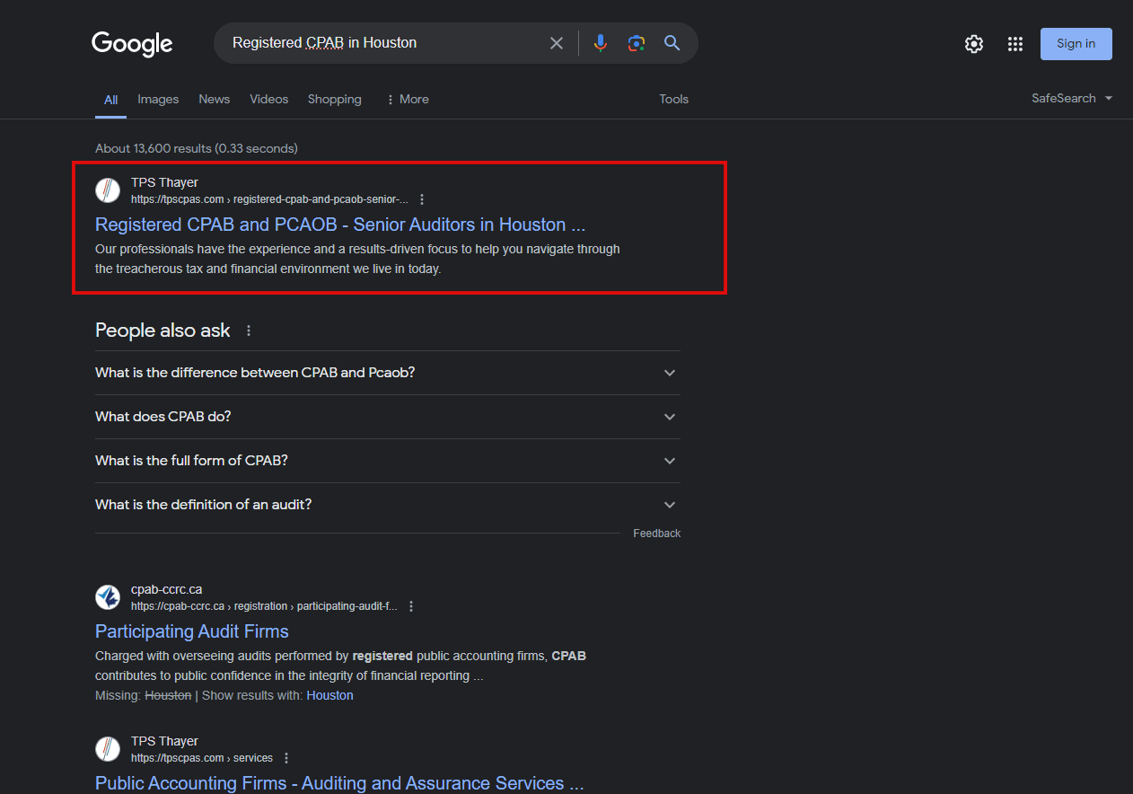The height and width of the screenshot is (794, 1133).
Task: Switch to the News tab
Action: (214, 100)
